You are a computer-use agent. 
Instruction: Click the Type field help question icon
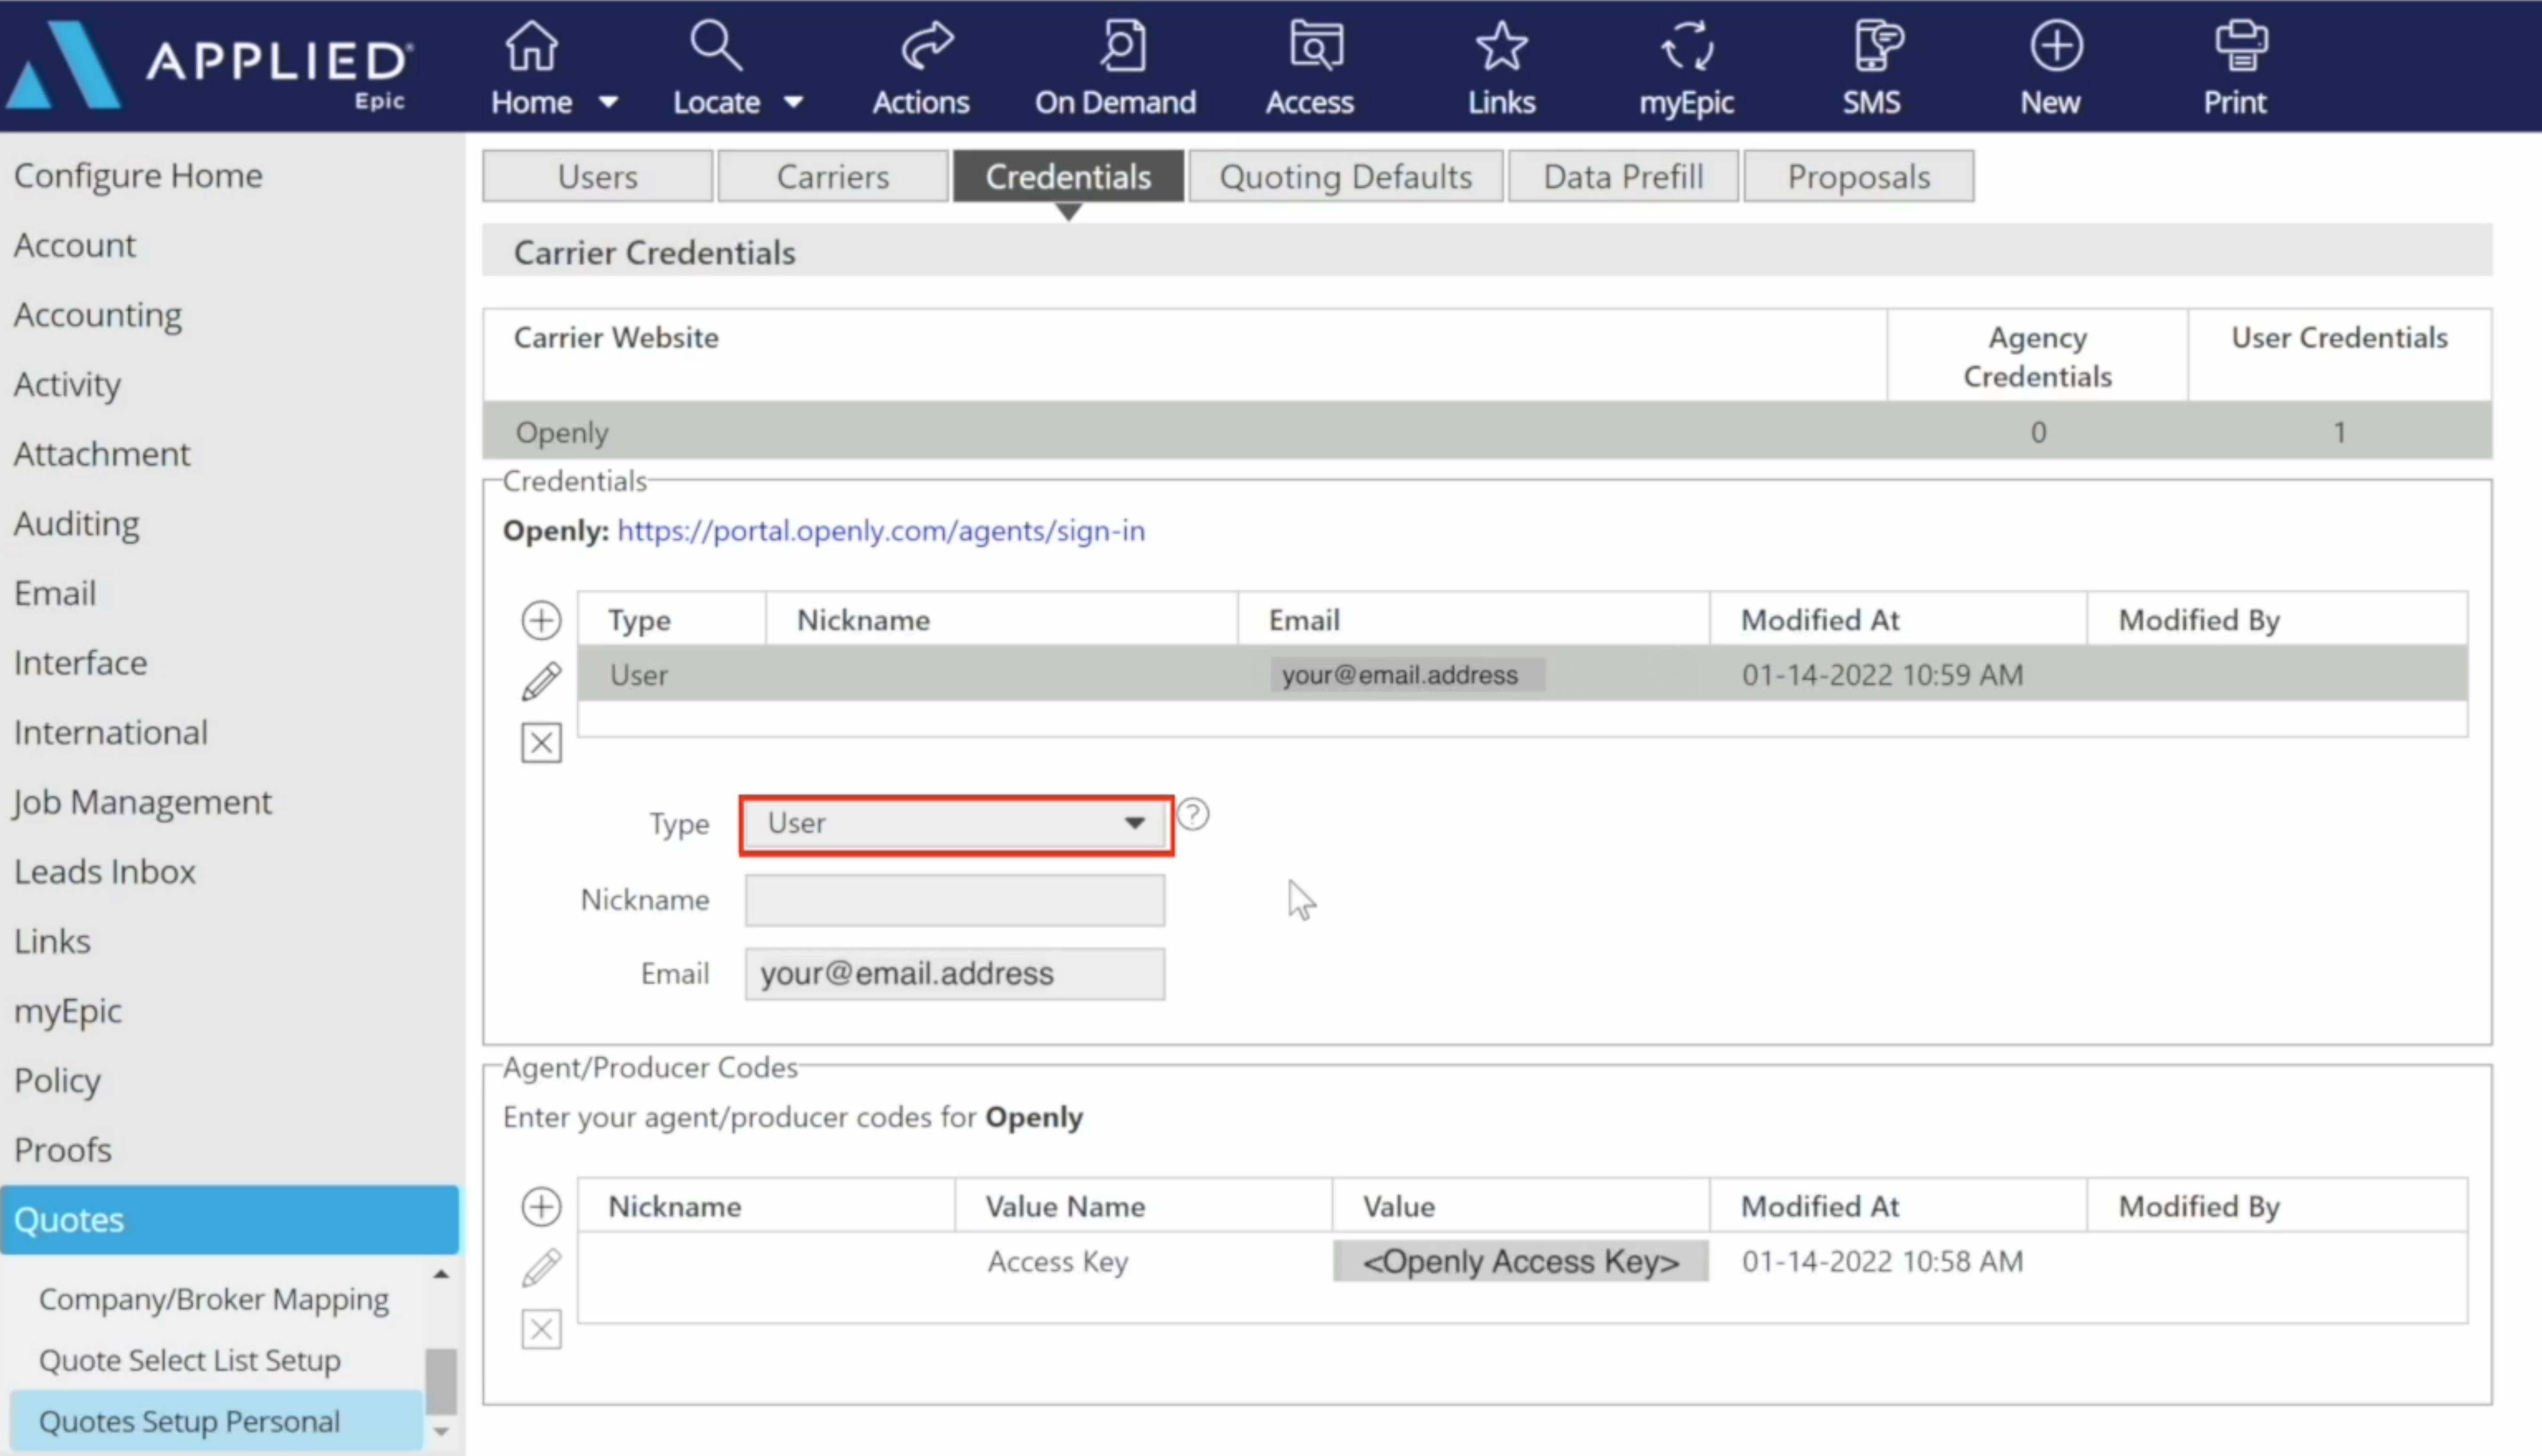coord(1192,815)
